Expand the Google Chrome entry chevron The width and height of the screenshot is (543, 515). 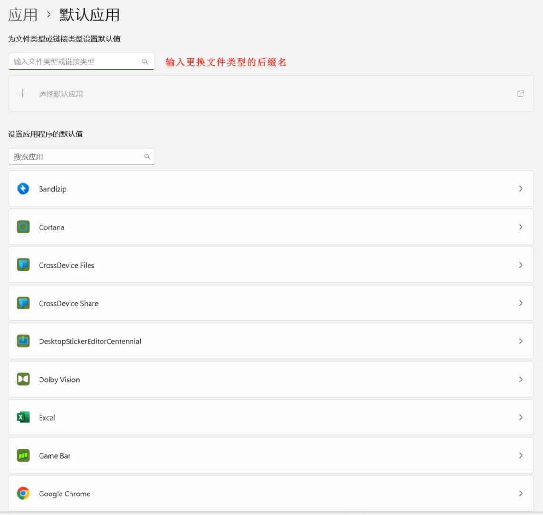click(x=520, y=494)
